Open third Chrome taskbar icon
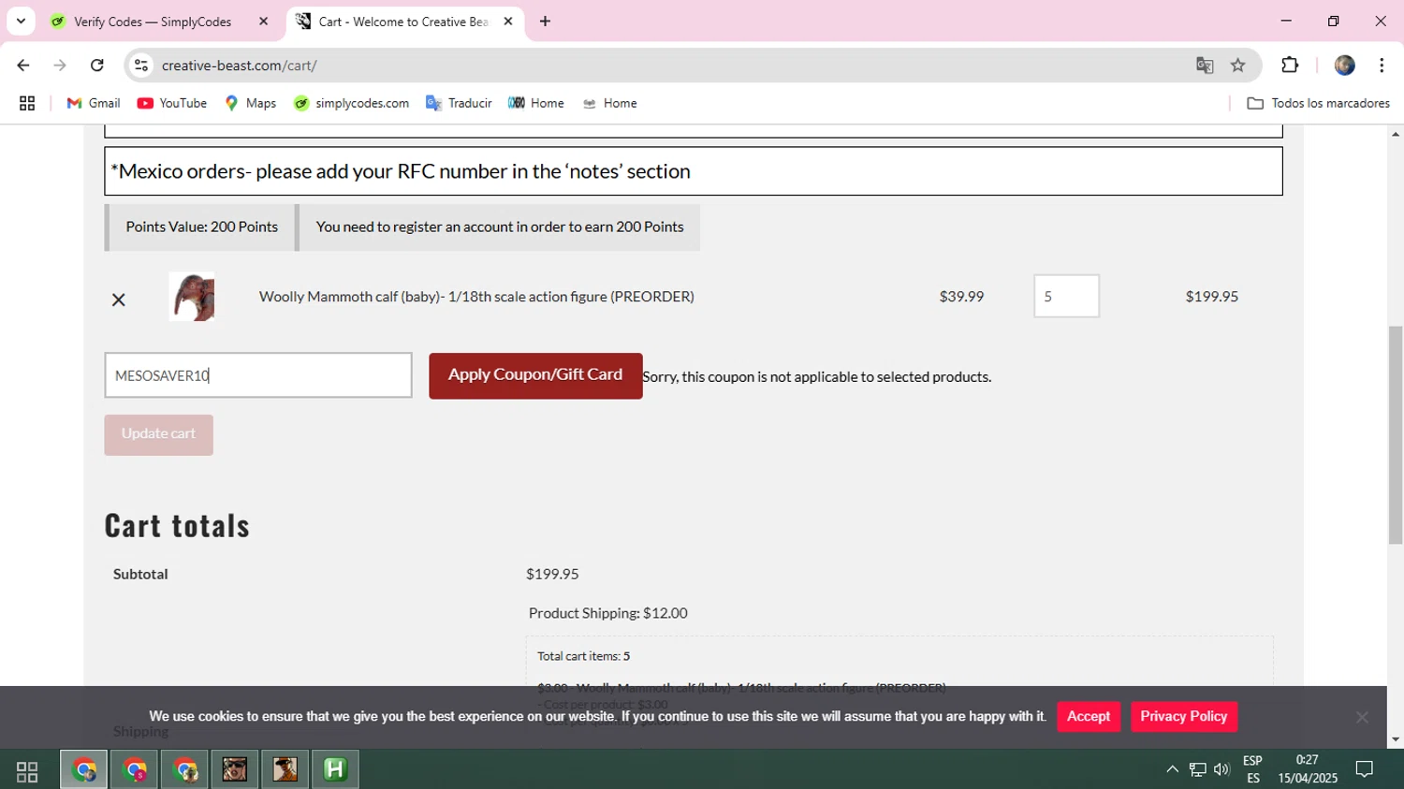Viewport: 1404px width, 789px height. point(184,769)
